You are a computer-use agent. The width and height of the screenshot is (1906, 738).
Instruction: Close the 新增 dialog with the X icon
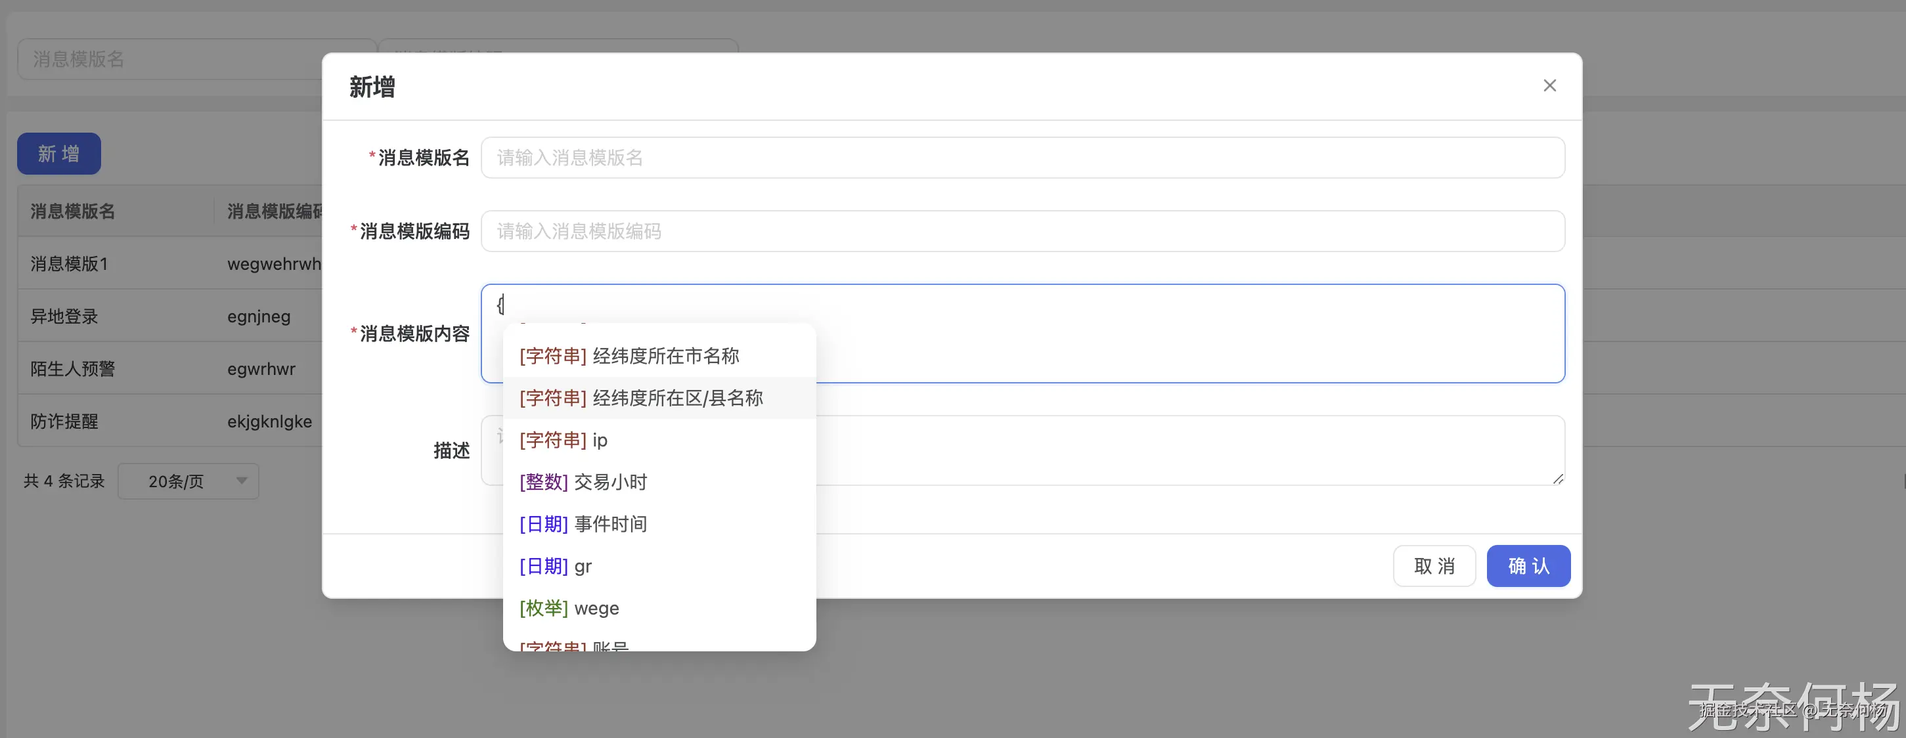click(x=1549, y=86)
